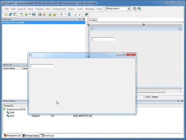
Task: Click the 'Stopped' state text for thread 6592
Action: (x=36, y=116)
